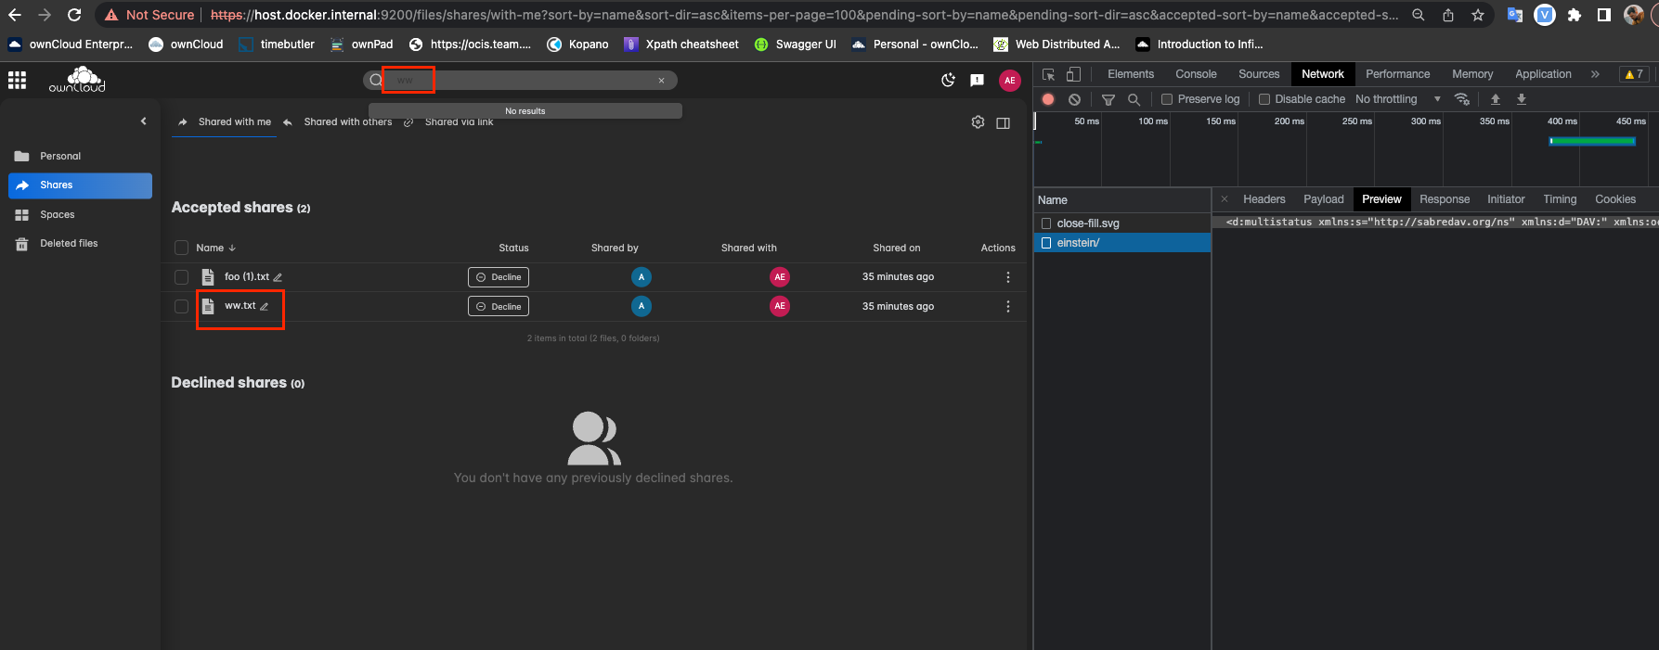Open network search magnifier in DevTools
Image resolution: width=1659 pixels, height=650 pixels.
pyautogui.click(x=1134, y=99)
